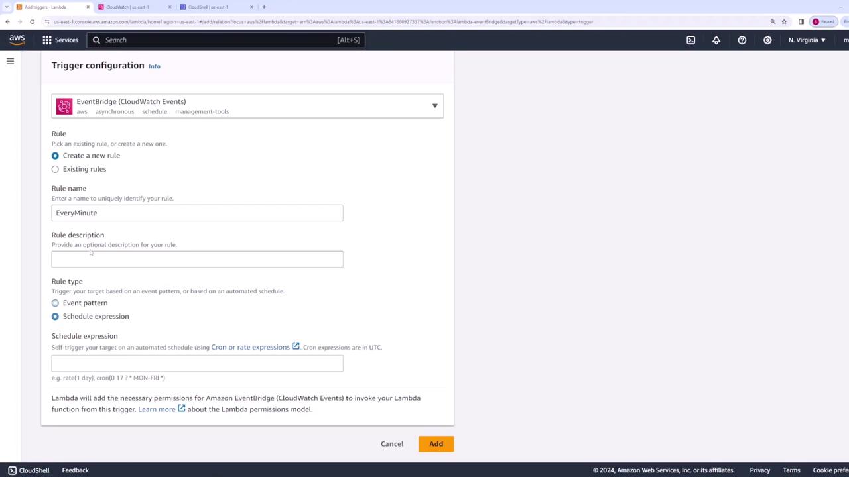Open the EventBridge trigger source dropdown

point(247,106)
